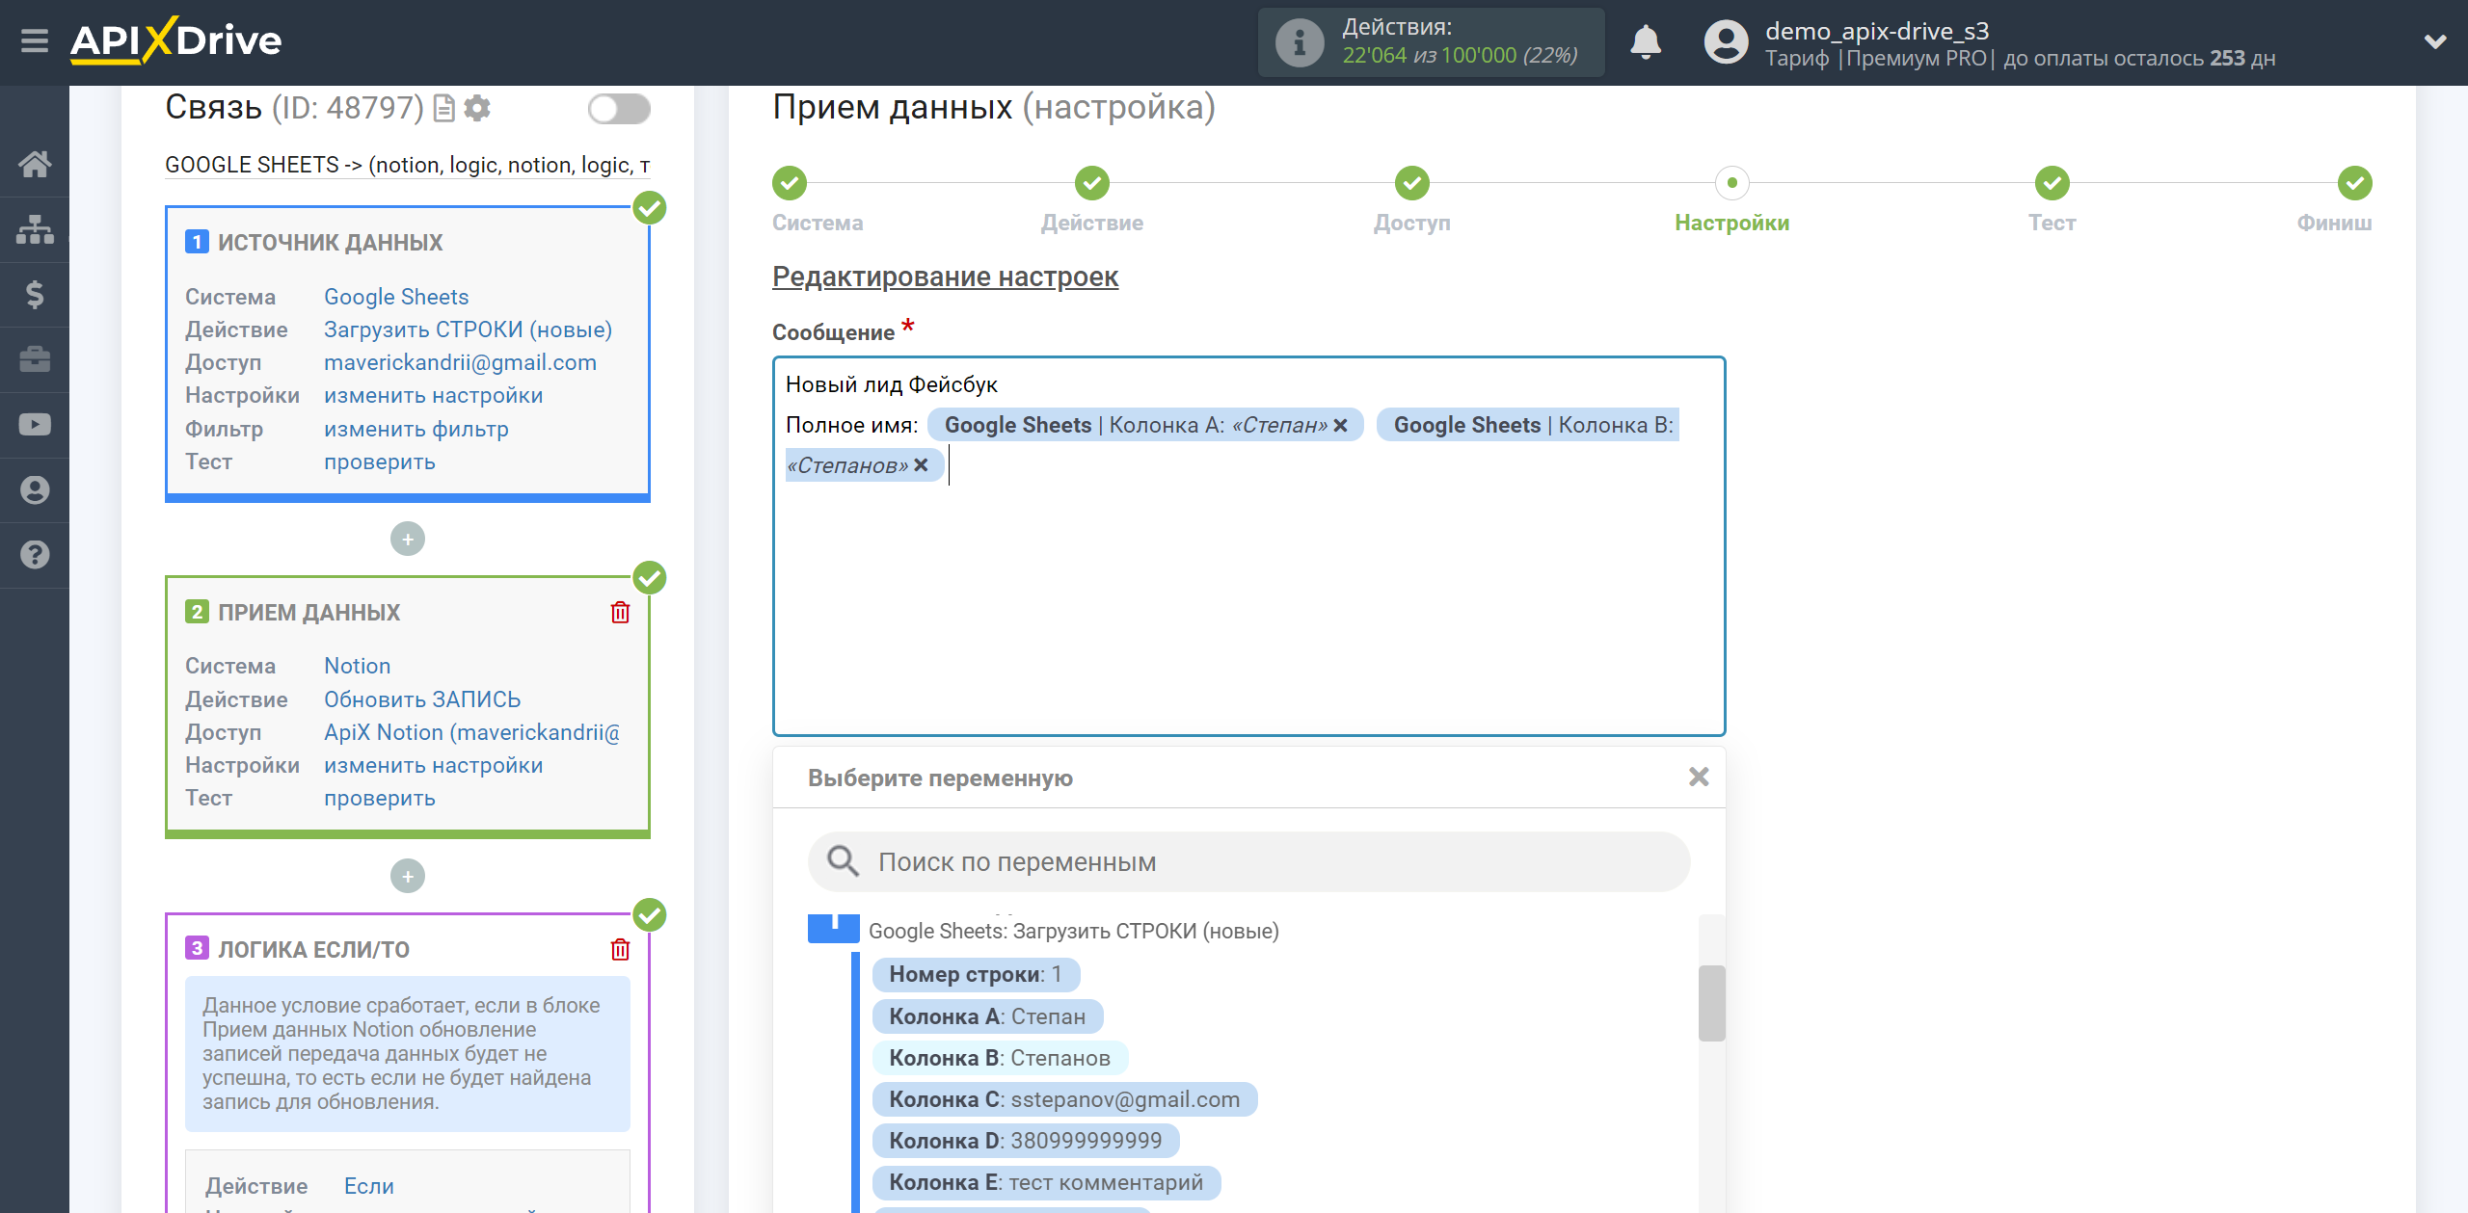
Task: Click the variable list scrollbar thumb
Action: tap(1711, 1003)
